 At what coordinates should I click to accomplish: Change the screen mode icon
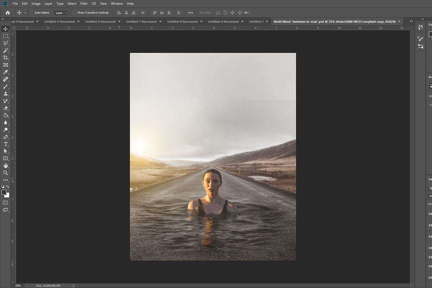pyautogui.click(x=5, y=210)
